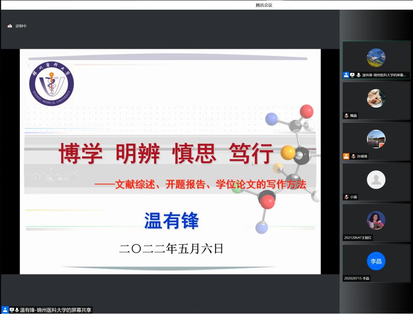The width and height of the screenshot is (413, 314).
Task: Click muted microphone icon beside 魏嘉
Action: [x=346, y=116]
